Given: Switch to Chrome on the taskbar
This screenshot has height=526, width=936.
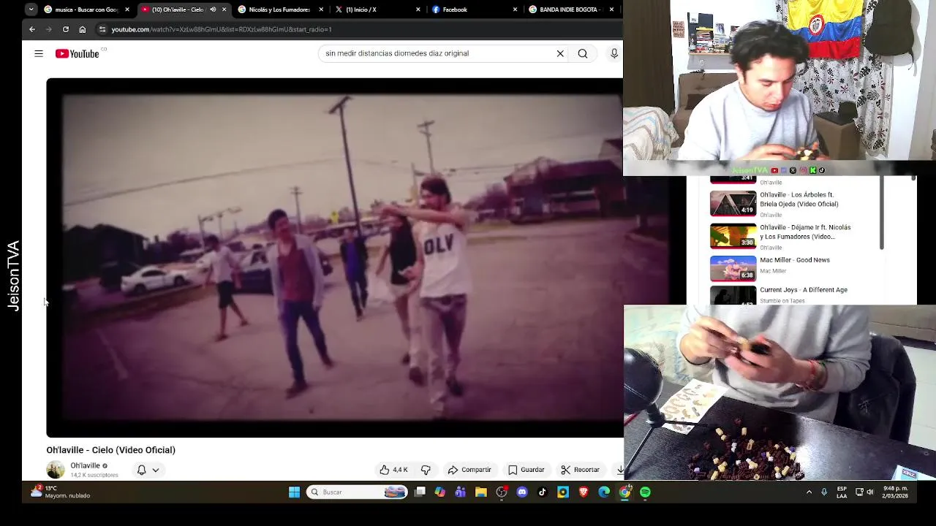Looking at the screenshot, I should (x=624, y=492).
